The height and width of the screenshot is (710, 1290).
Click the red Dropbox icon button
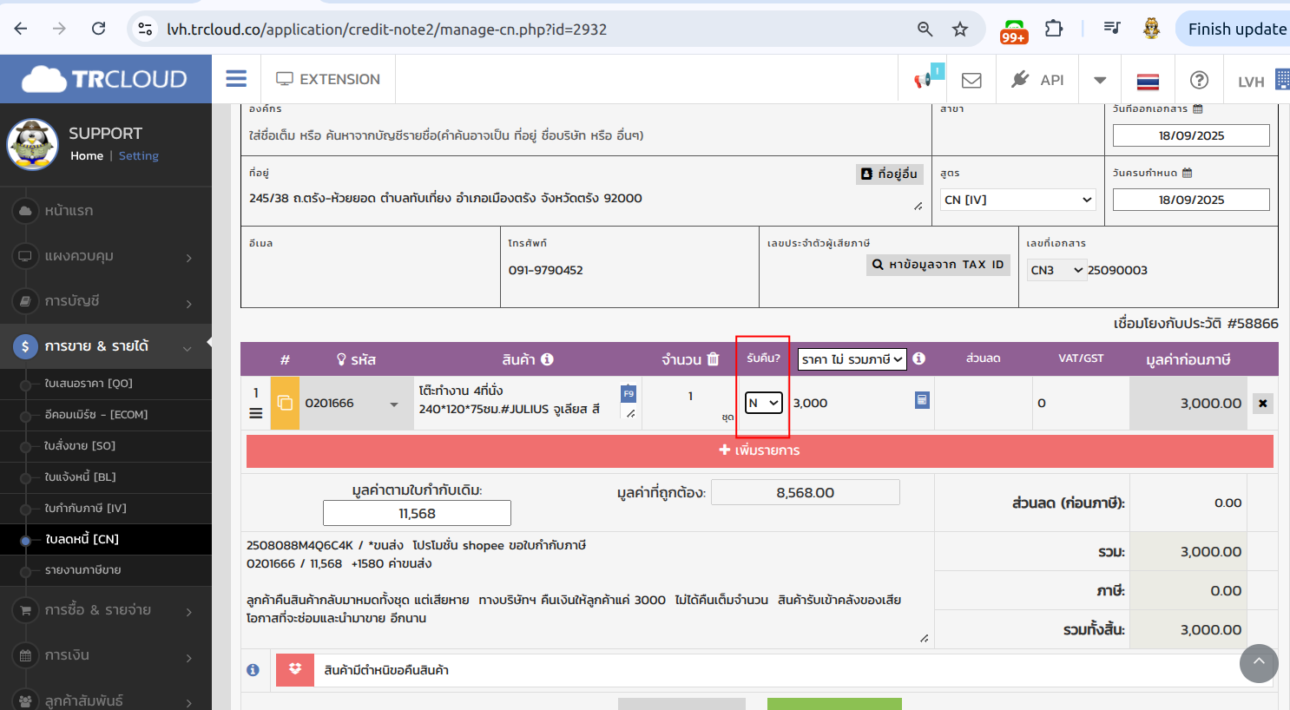[x=295, y=669]
